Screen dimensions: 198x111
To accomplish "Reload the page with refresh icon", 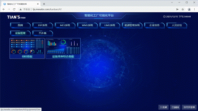I will pos(14,9).
